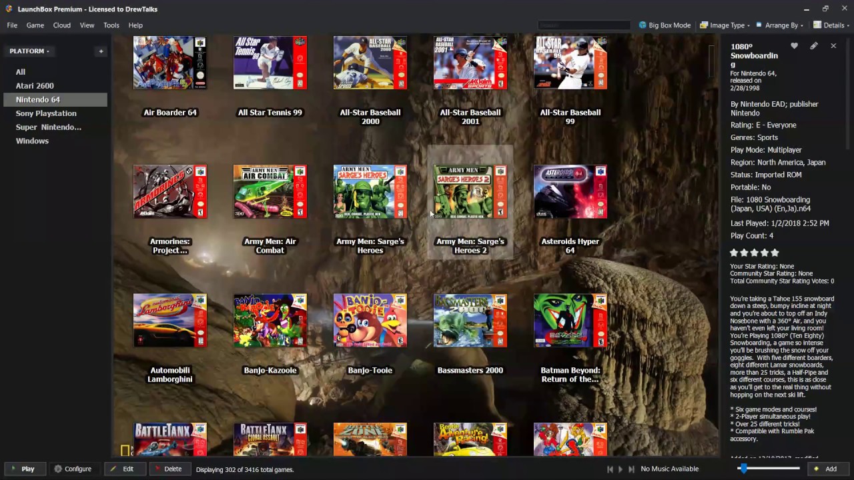Screen dimensions: 854x480
Task: Select Banjo-Tooie box art
Action: 370,321
